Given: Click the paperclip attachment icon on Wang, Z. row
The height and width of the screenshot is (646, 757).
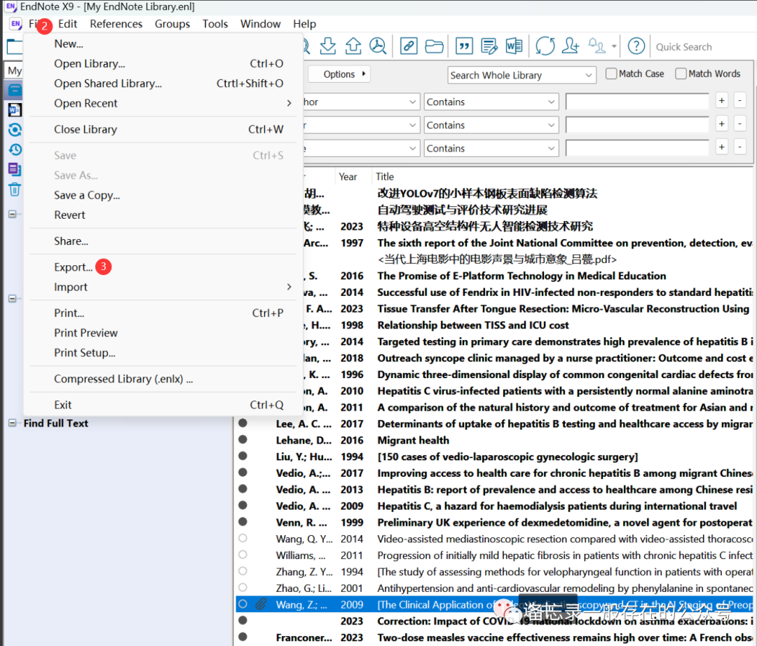Looking at the screenshot, I should [x=261, y=604].
